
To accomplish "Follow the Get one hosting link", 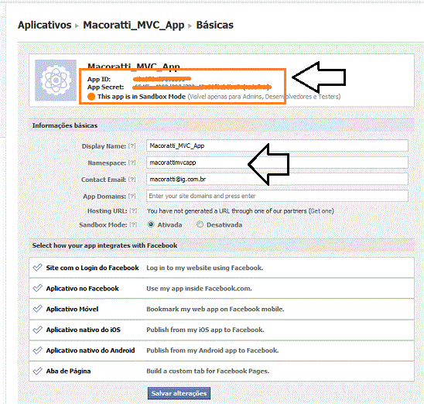I will click(321, 211).
